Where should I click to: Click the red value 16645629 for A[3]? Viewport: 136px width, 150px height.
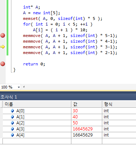pyautogui.click(x=83, y=129)
